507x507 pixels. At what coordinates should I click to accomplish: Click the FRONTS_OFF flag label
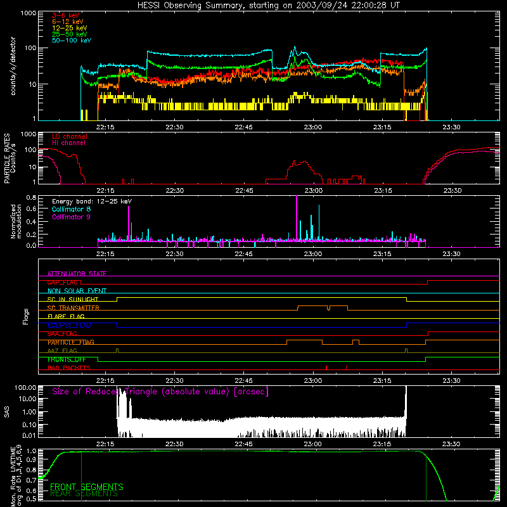[67, 359]
